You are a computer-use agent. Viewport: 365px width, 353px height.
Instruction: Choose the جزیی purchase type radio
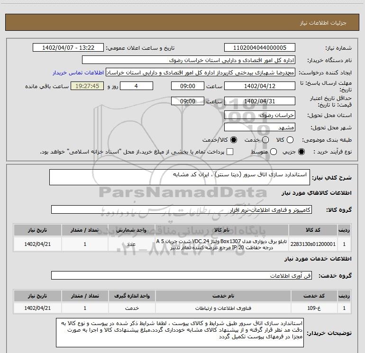click(x=301, y=152)
